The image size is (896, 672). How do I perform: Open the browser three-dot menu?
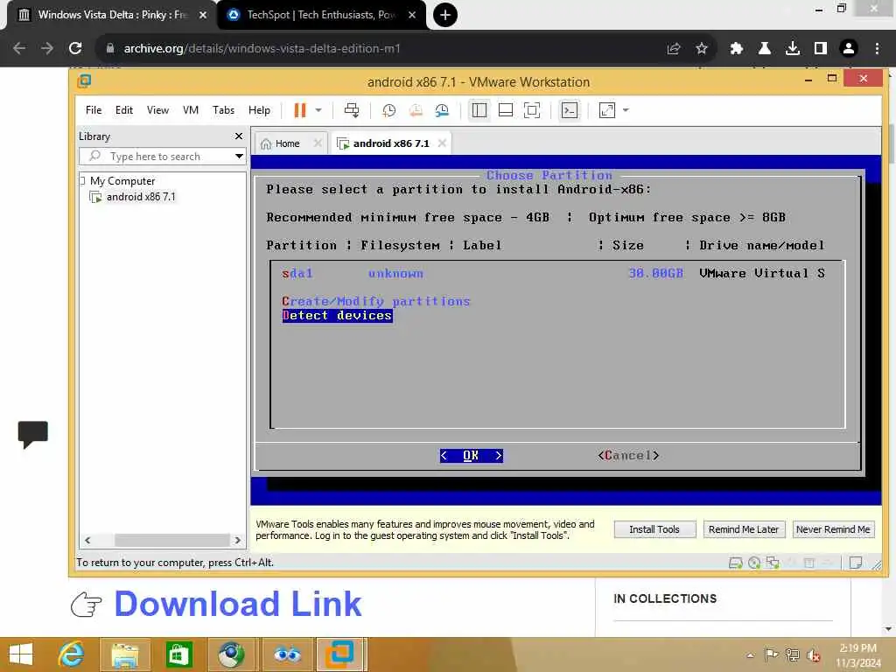(x=877, y=49)
